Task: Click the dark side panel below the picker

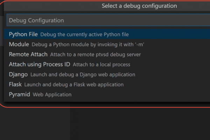Action: pyautogui.click(x=35, y=124)
